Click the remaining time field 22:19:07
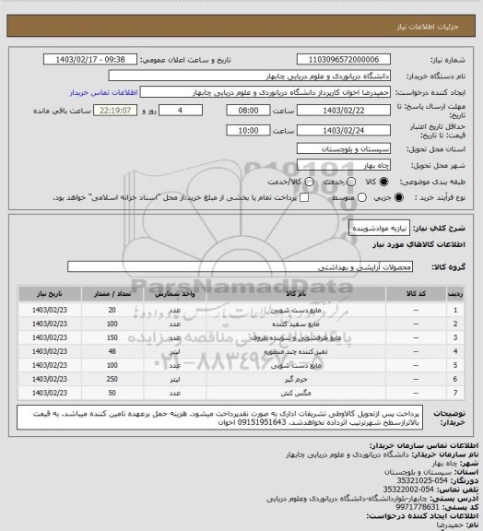The height and width of the screenshot is (531, 483). (115, 111)
